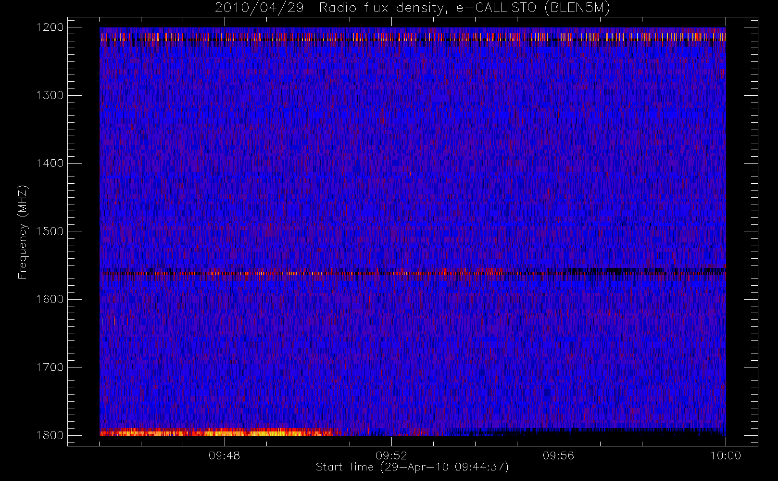Click the '09:48' time axis label
The height and width of the screenshot is (481, 778).
224,456
